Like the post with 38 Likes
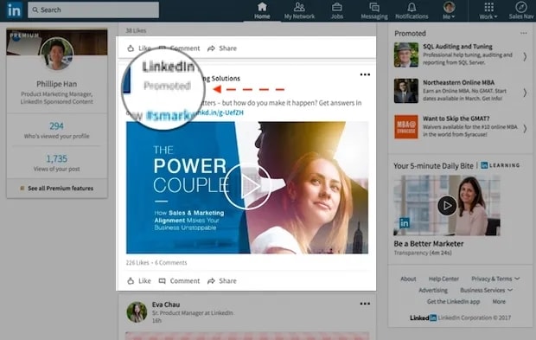 [x=139, y=48]
